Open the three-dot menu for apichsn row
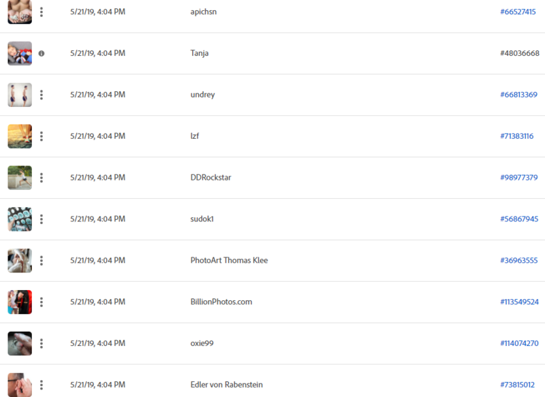Image resolution: width=545 pixels, height=397 pixels. [x=42, y=12]
